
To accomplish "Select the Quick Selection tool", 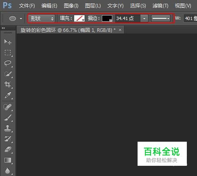I will click(x=8, y=74).
